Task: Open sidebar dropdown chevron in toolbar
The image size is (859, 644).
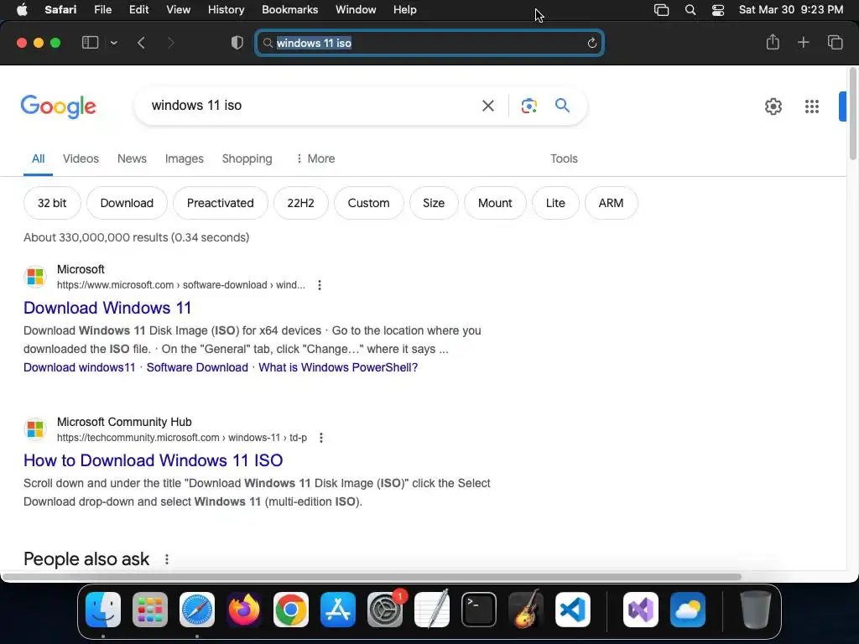Action: 114,43
